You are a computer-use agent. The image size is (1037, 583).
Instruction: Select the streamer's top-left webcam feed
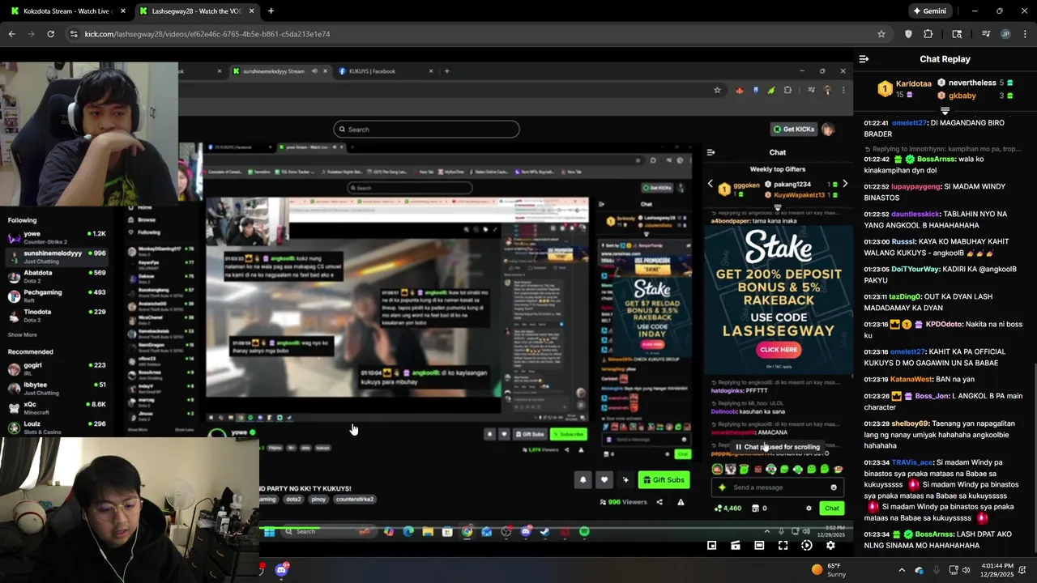(89, 134)
